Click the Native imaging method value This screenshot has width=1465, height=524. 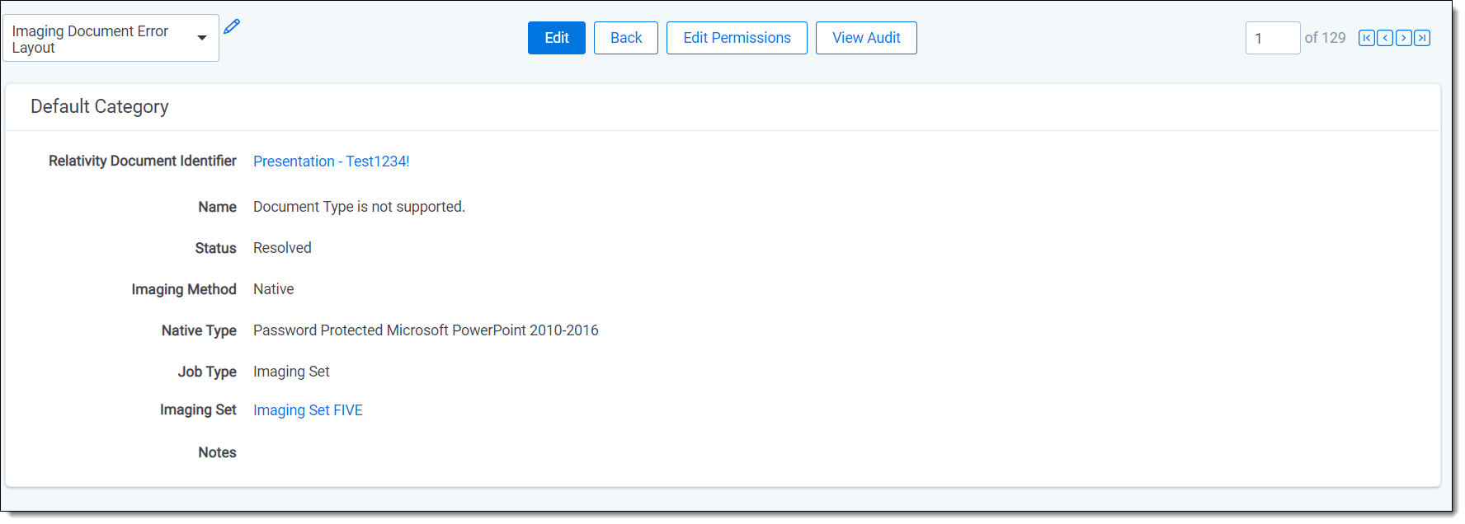[x=273, y=289]
